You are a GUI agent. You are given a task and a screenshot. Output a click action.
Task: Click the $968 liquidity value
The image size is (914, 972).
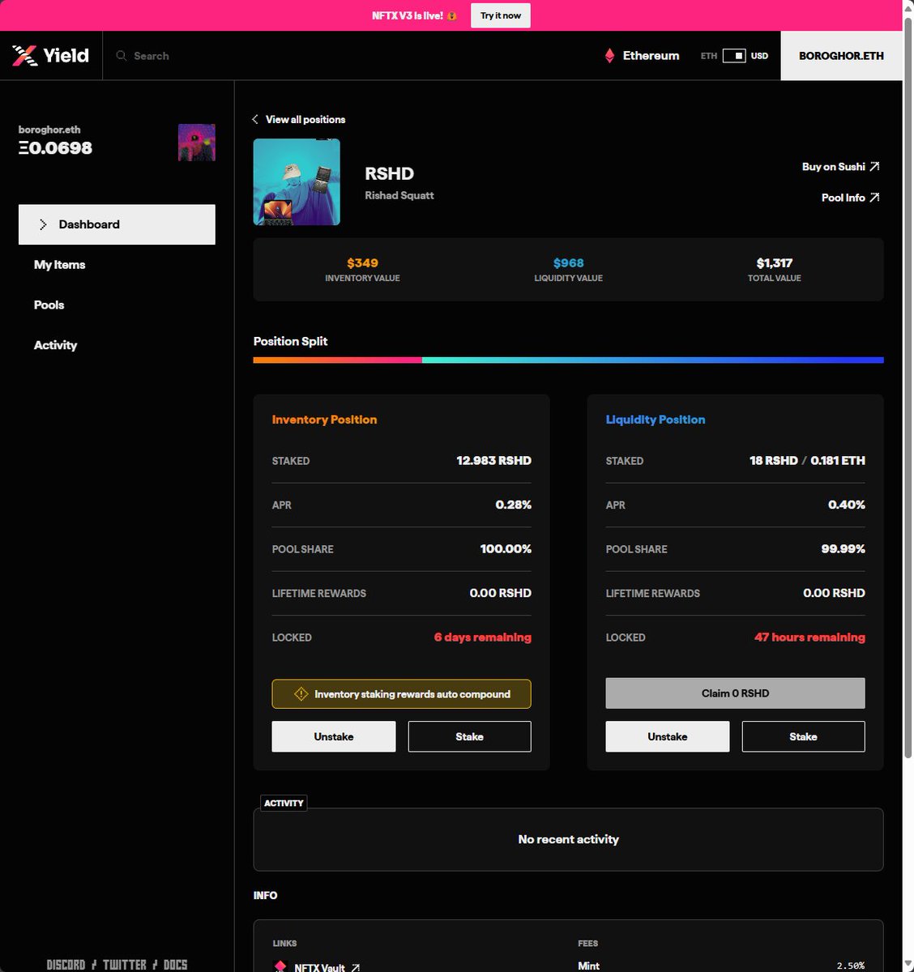(x=569, y=263)
